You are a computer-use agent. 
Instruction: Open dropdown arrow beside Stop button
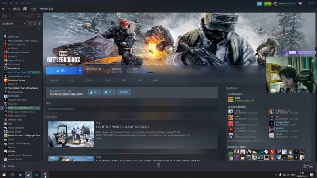click(80, 71)
